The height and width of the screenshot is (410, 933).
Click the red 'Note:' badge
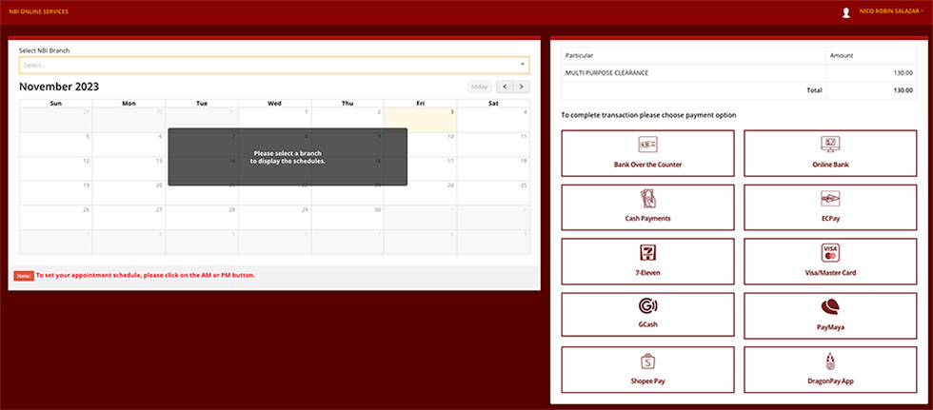[x=24, y=276]
